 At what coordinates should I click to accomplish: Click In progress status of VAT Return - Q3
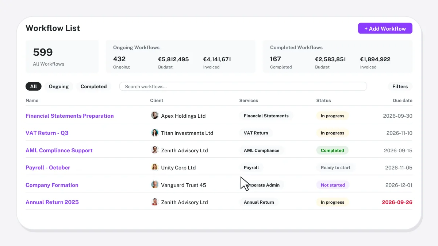coord(333,133)
